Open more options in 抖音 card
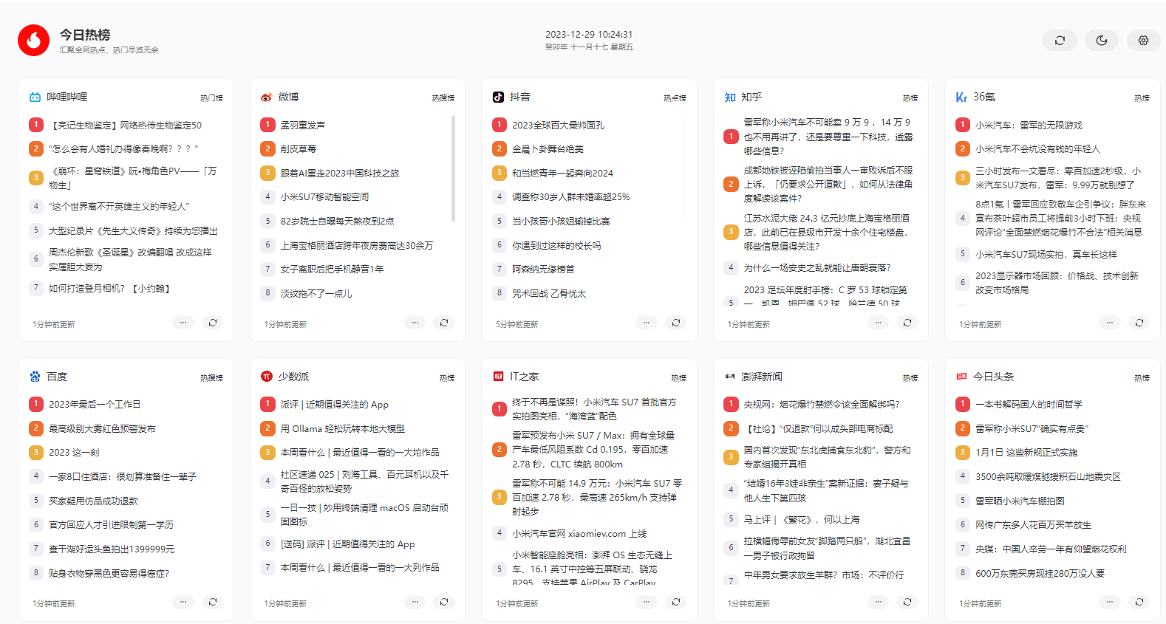1166x624 pixels. coord(647,323)
